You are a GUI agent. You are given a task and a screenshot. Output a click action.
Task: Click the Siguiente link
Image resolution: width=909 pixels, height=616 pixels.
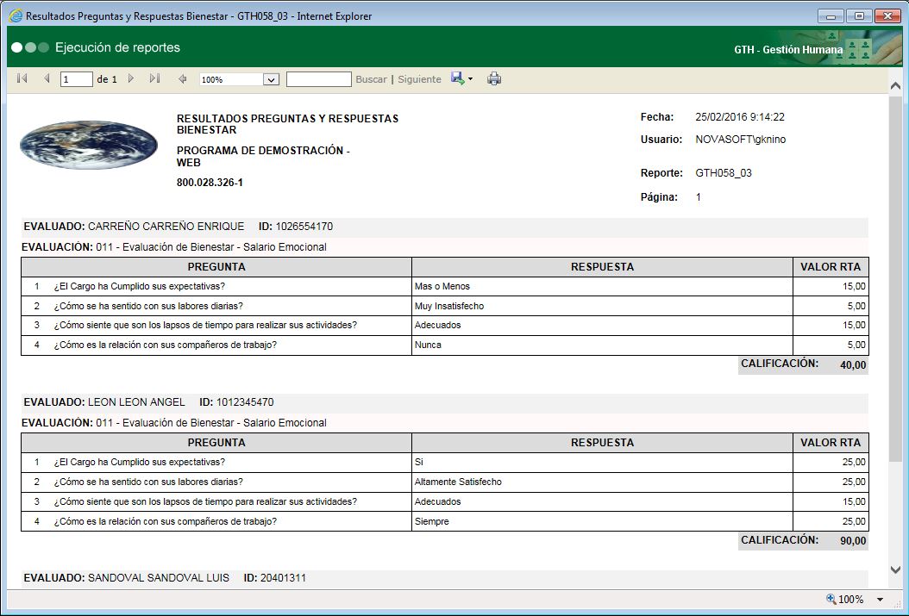(x=420, y=79)
